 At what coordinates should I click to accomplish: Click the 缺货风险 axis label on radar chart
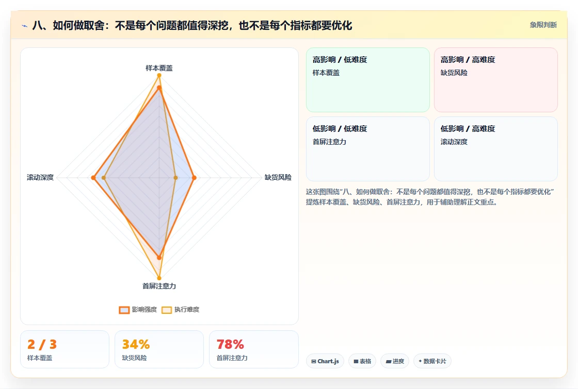(278, 177)
